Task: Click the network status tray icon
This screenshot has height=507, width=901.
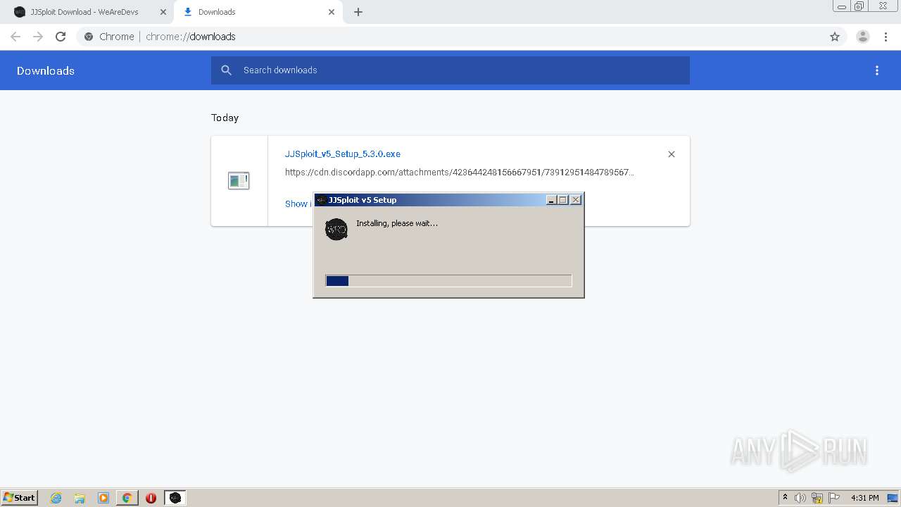Action: point(817,498)
